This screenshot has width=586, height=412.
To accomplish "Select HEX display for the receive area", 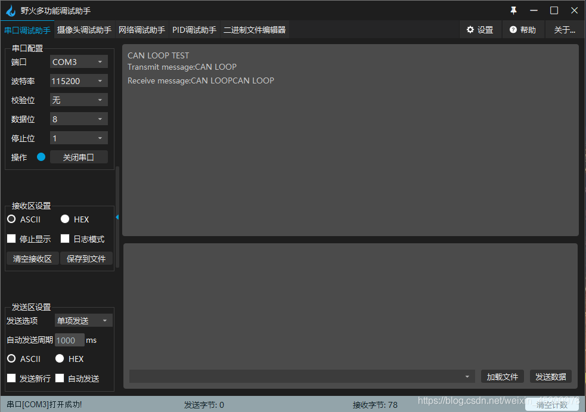I will pyautogui.click(x=64, y=219).
